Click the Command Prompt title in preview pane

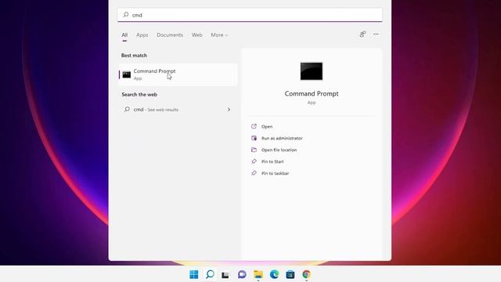coord(312,94)
